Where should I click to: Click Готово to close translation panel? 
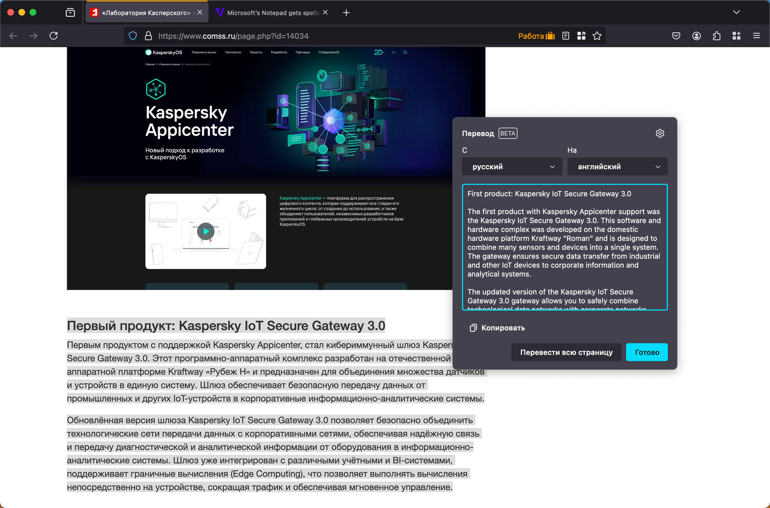click(647, 353)
